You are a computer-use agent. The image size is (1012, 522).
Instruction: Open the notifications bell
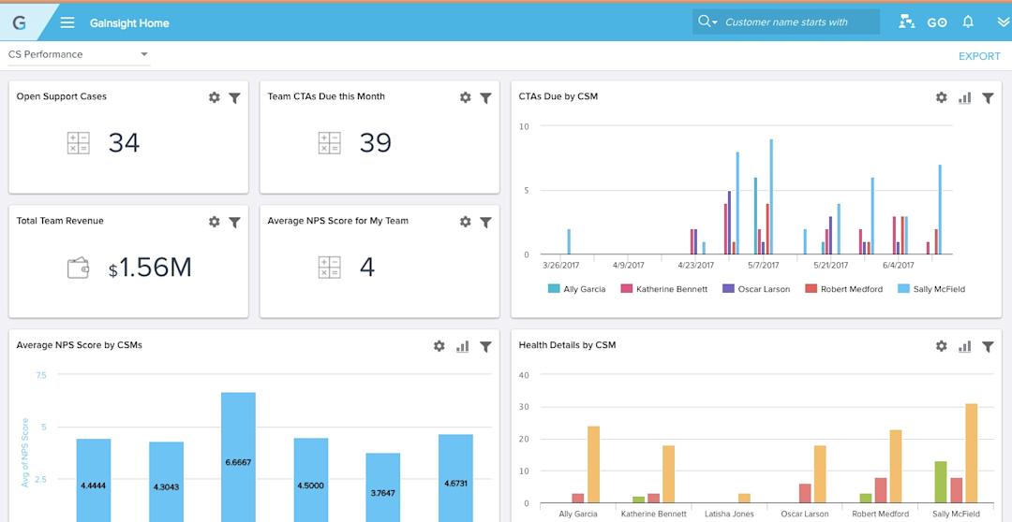point(968,22)
